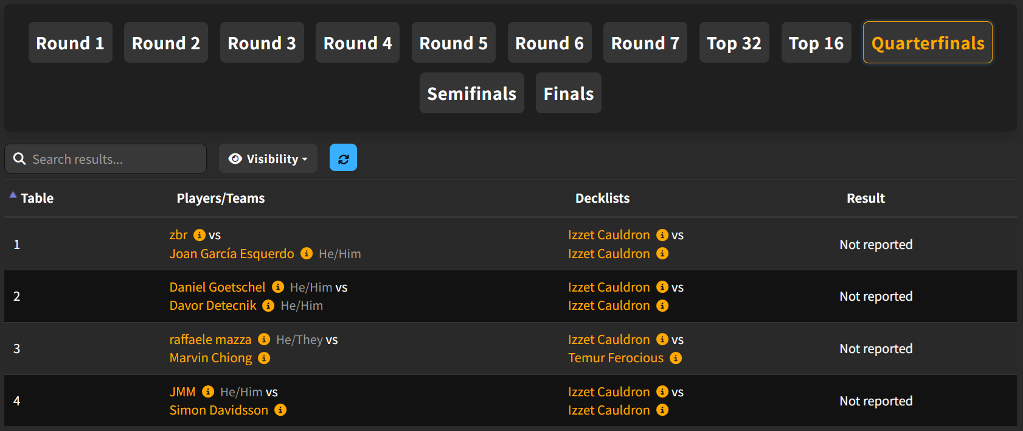Viewport: 1023px width, 431px height.
Task: Open the Visibility dropdown
Action: point(268,159)
